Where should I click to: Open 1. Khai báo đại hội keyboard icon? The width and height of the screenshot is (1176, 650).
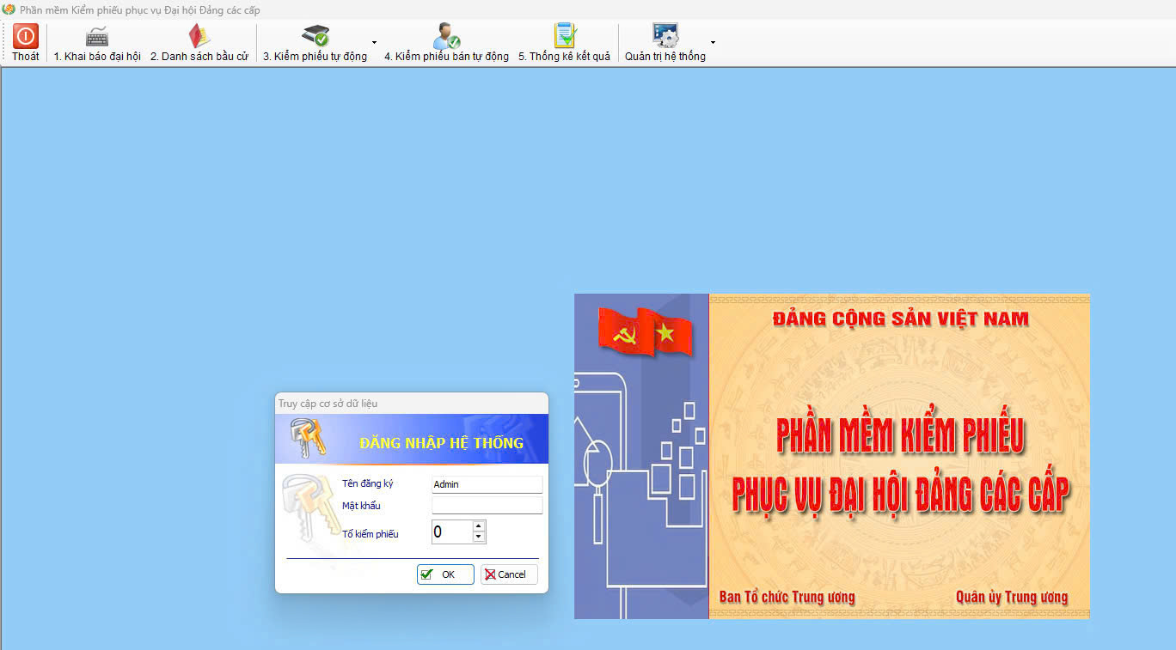pos(97,37)
